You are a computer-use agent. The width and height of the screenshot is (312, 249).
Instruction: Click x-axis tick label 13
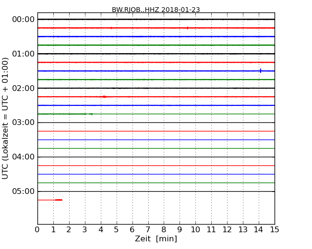[243, 229]
